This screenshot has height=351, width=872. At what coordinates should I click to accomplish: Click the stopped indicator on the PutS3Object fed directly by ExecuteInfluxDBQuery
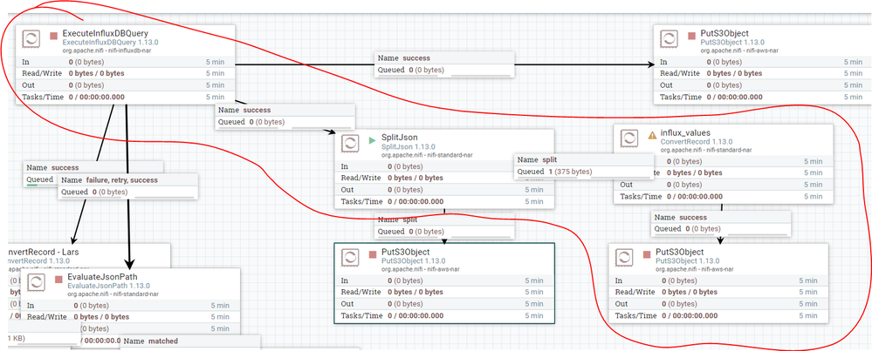691,36
